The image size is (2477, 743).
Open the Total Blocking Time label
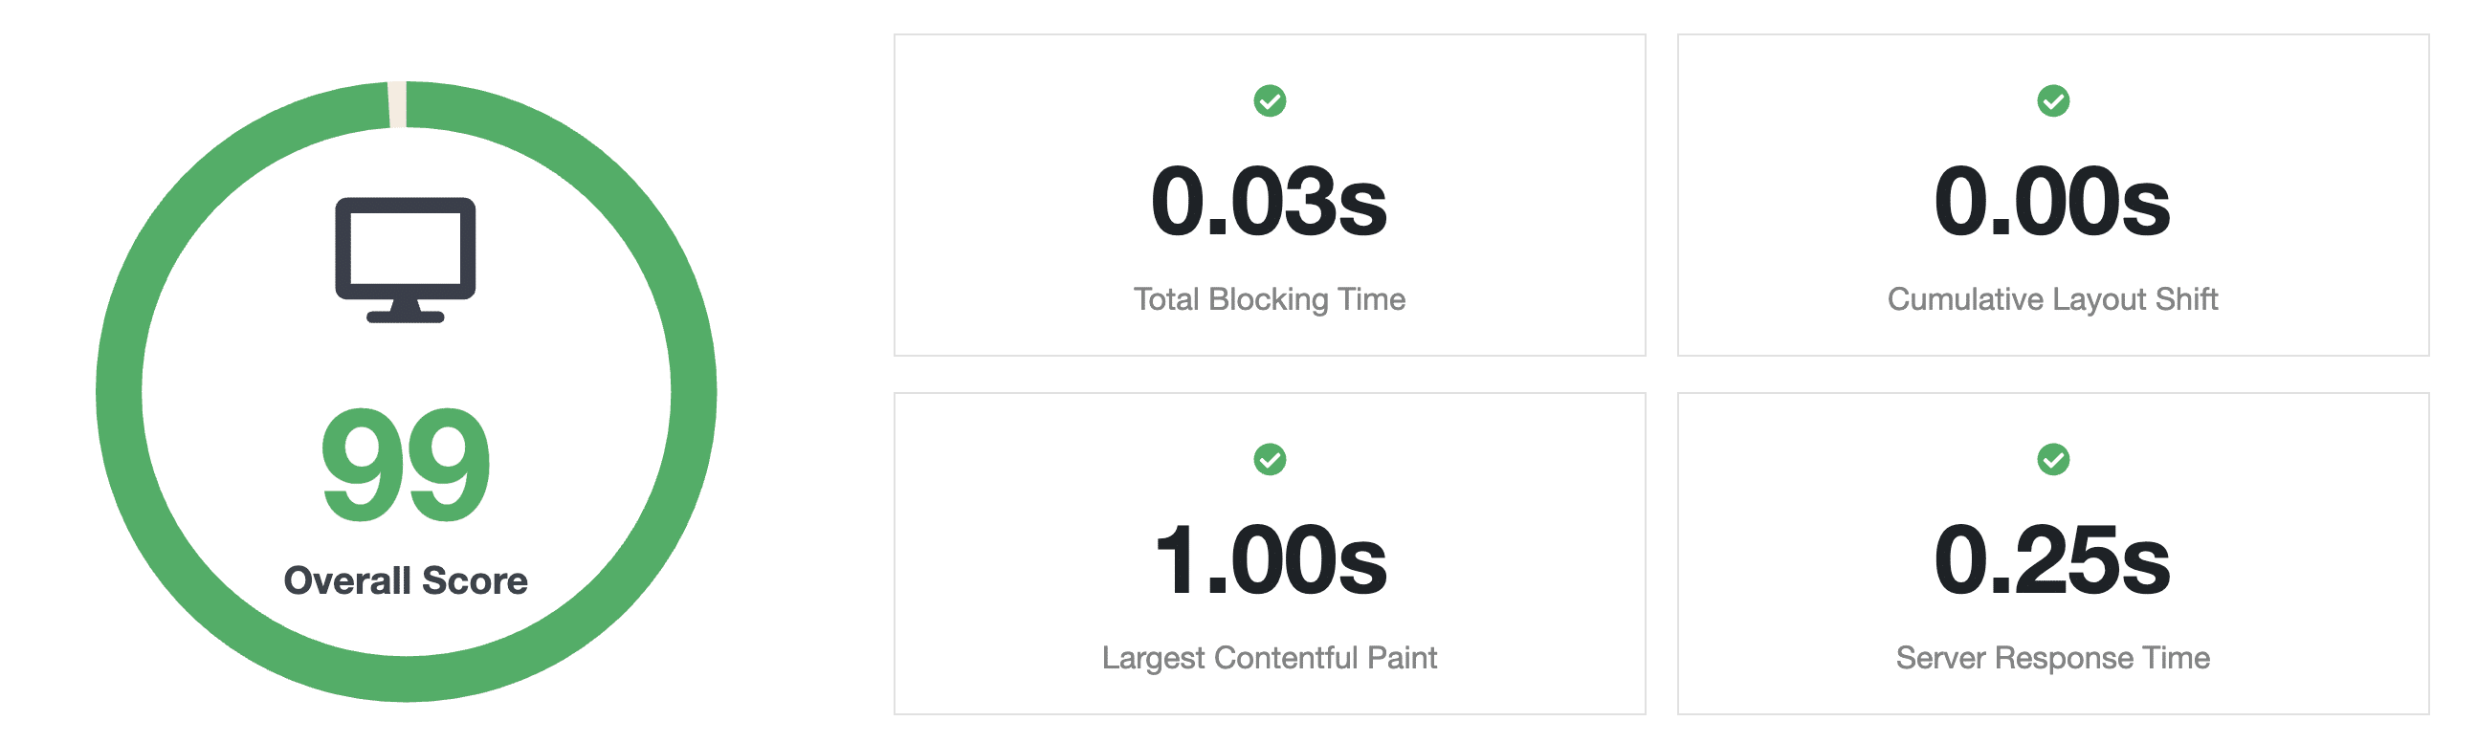click(1270, 300)
